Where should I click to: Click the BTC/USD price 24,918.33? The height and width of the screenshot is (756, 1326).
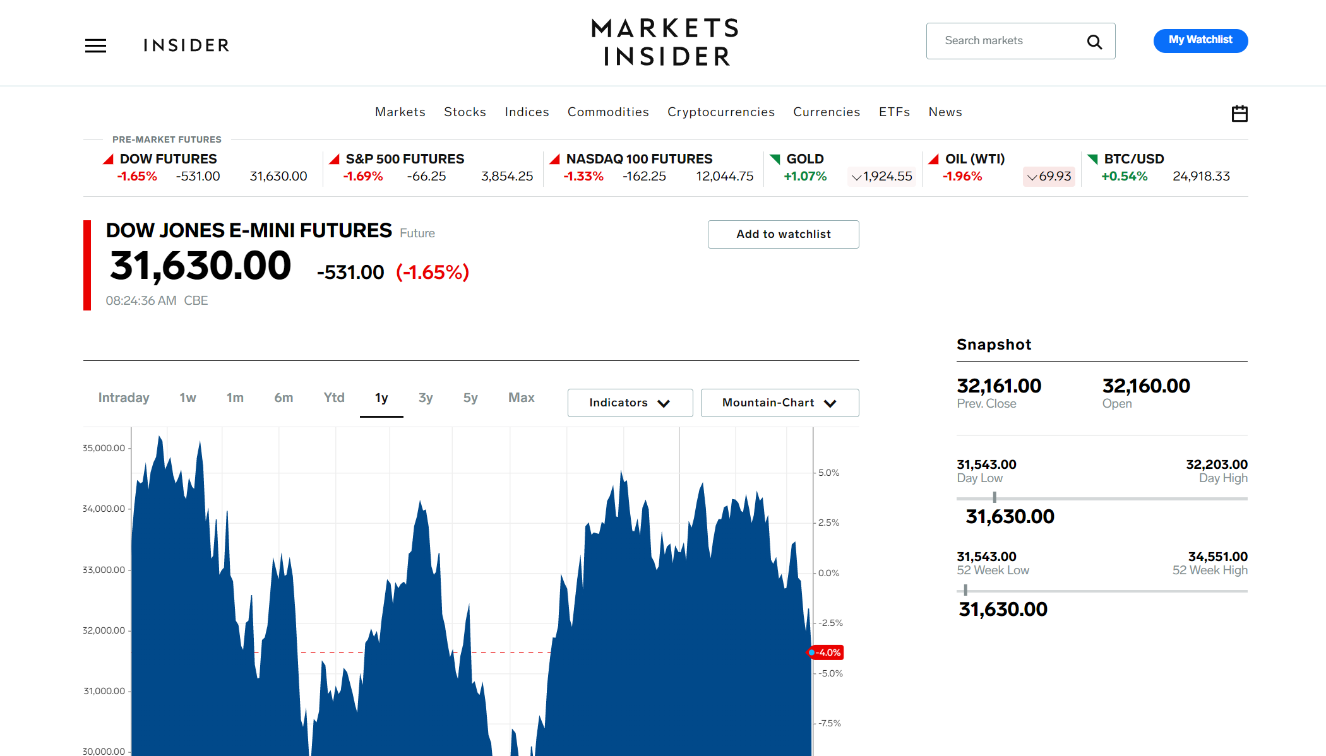pos(1201,177)
